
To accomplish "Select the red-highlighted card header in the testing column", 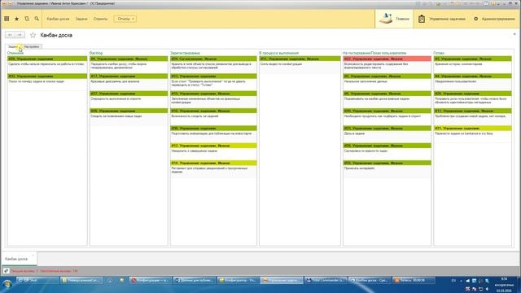I will (x=387, y=59).
